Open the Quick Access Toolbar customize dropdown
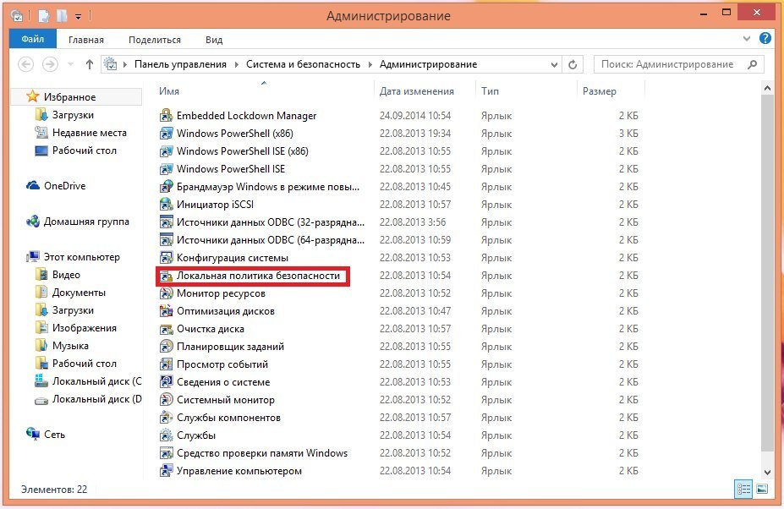Image resolution: width=784 pixels, height=509 pixels. [x=78, y=16]
